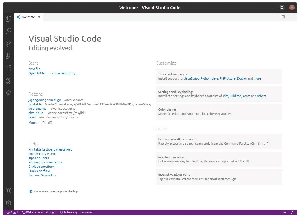
Task: Open the Explorer view in activity bar
Action: point(9,19)
